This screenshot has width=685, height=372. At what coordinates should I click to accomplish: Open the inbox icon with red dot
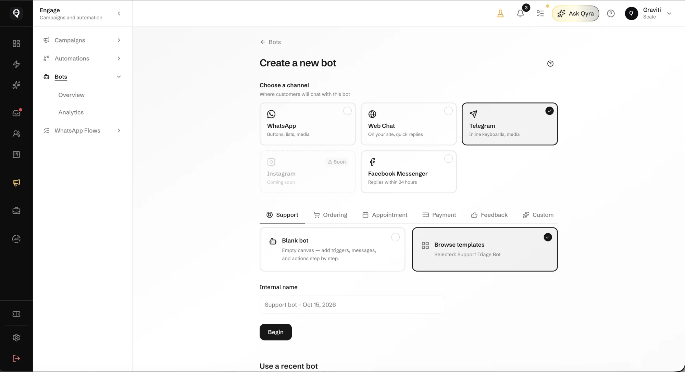click(16, 113)
